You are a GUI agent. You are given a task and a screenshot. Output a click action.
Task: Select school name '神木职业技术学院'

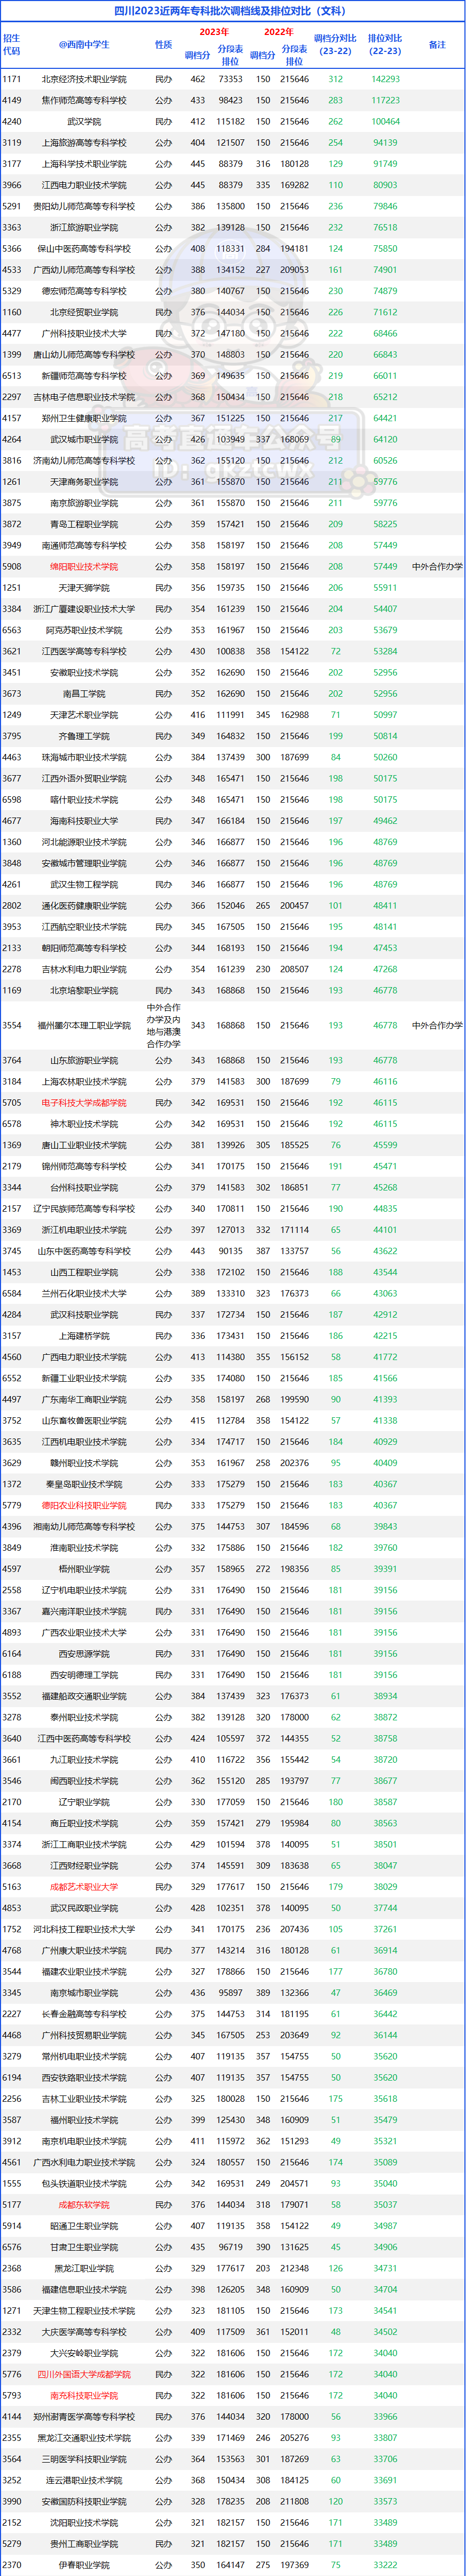point(84,1124)
